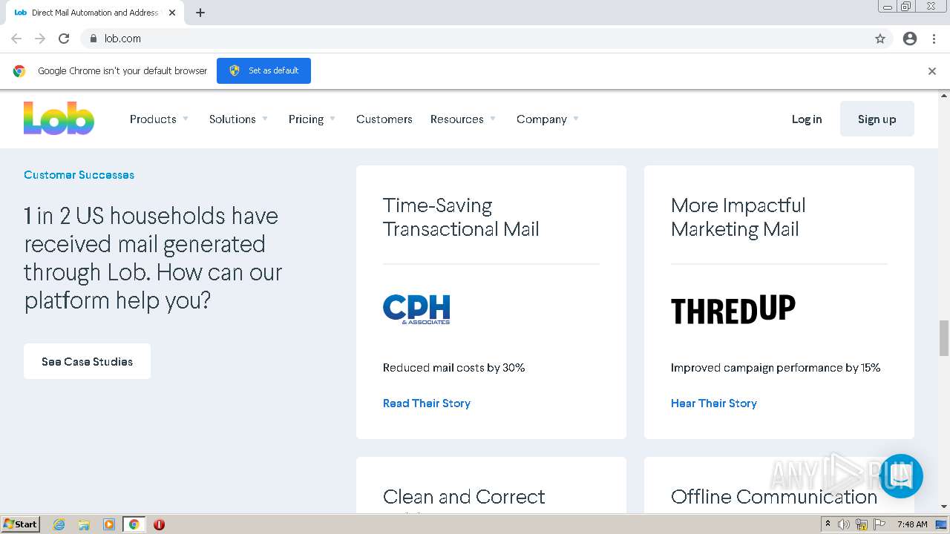Select Time-Saving Transactional Mail card title

tap(461, 217)
